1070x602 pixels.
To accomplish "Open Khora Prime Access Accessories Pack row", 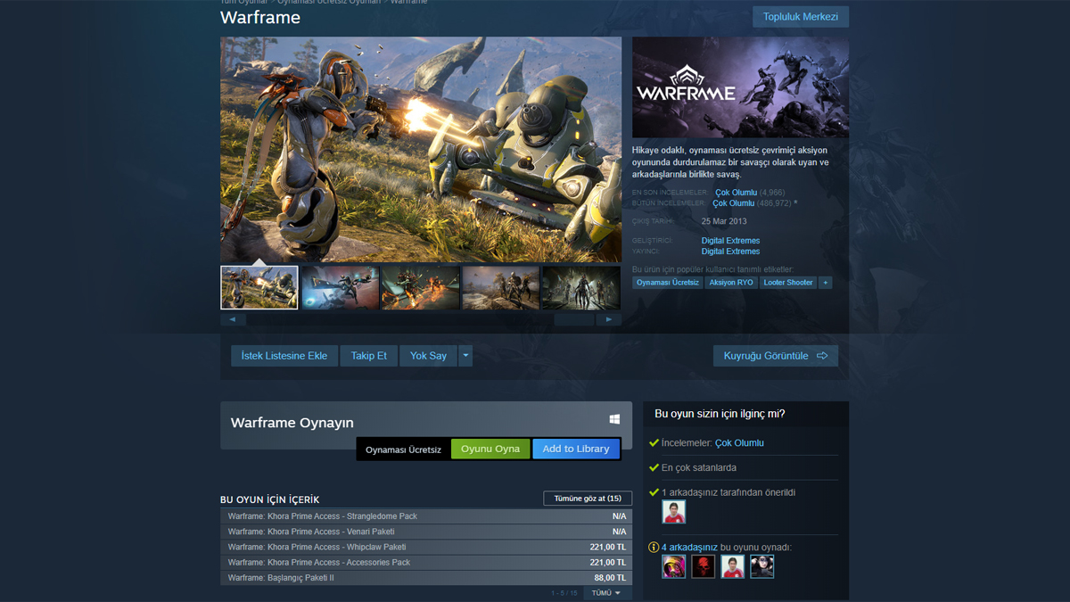I will click(426, 563).
